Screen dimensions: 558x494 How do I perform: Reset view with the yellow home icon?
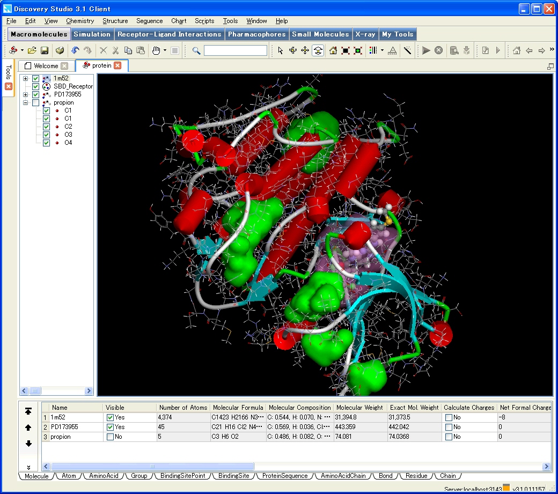(x=333, y=50)
